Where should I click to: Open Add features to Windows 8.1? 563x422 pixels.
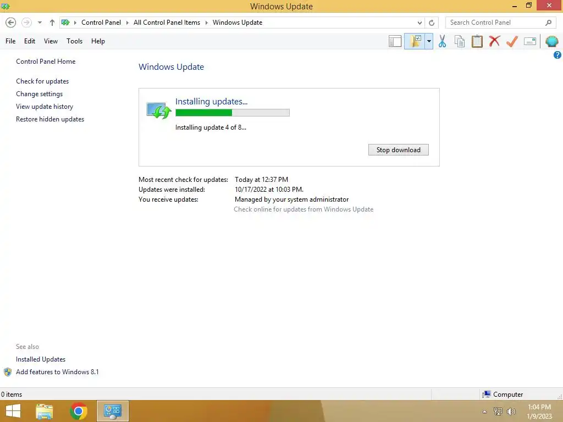57,372
